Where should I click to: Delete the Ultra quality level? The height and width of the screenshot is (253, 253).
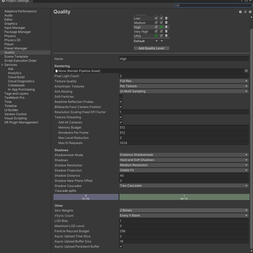tap(166, 36)
